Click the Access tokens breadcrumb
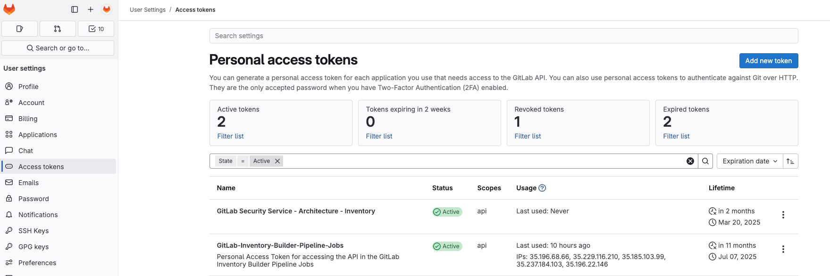Viewport: 830px width, 276px height. (x=195, y=10)
